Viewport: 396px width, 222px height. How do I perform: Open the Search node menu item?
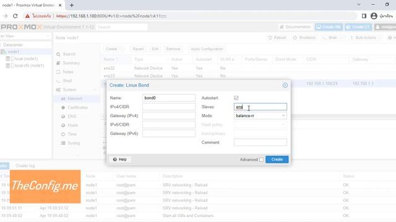click(69, 54)
